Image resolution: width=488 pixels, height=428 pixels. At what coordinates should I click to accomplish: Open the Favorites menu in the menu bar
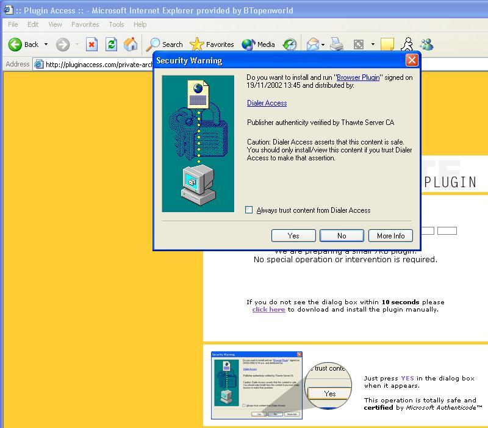tap(85, 24)
